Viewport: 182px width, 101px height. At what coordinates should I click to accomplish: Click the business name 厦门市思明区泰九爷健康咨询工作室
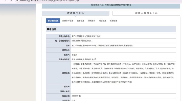pos(86,36)
